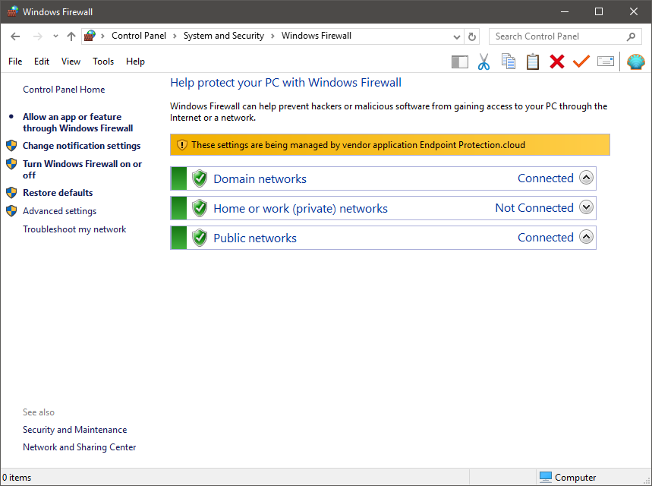Click the Copy toolbar icon
Viewport: 652px width, 486px height.
click(x=508, y=62)
